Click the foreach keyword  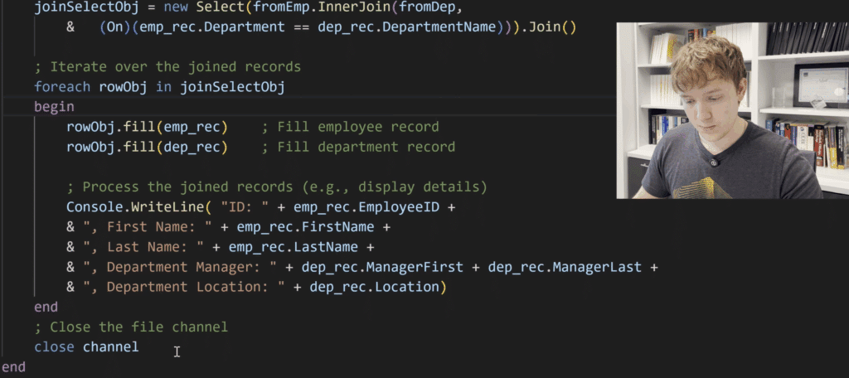[x=63, y=86]
